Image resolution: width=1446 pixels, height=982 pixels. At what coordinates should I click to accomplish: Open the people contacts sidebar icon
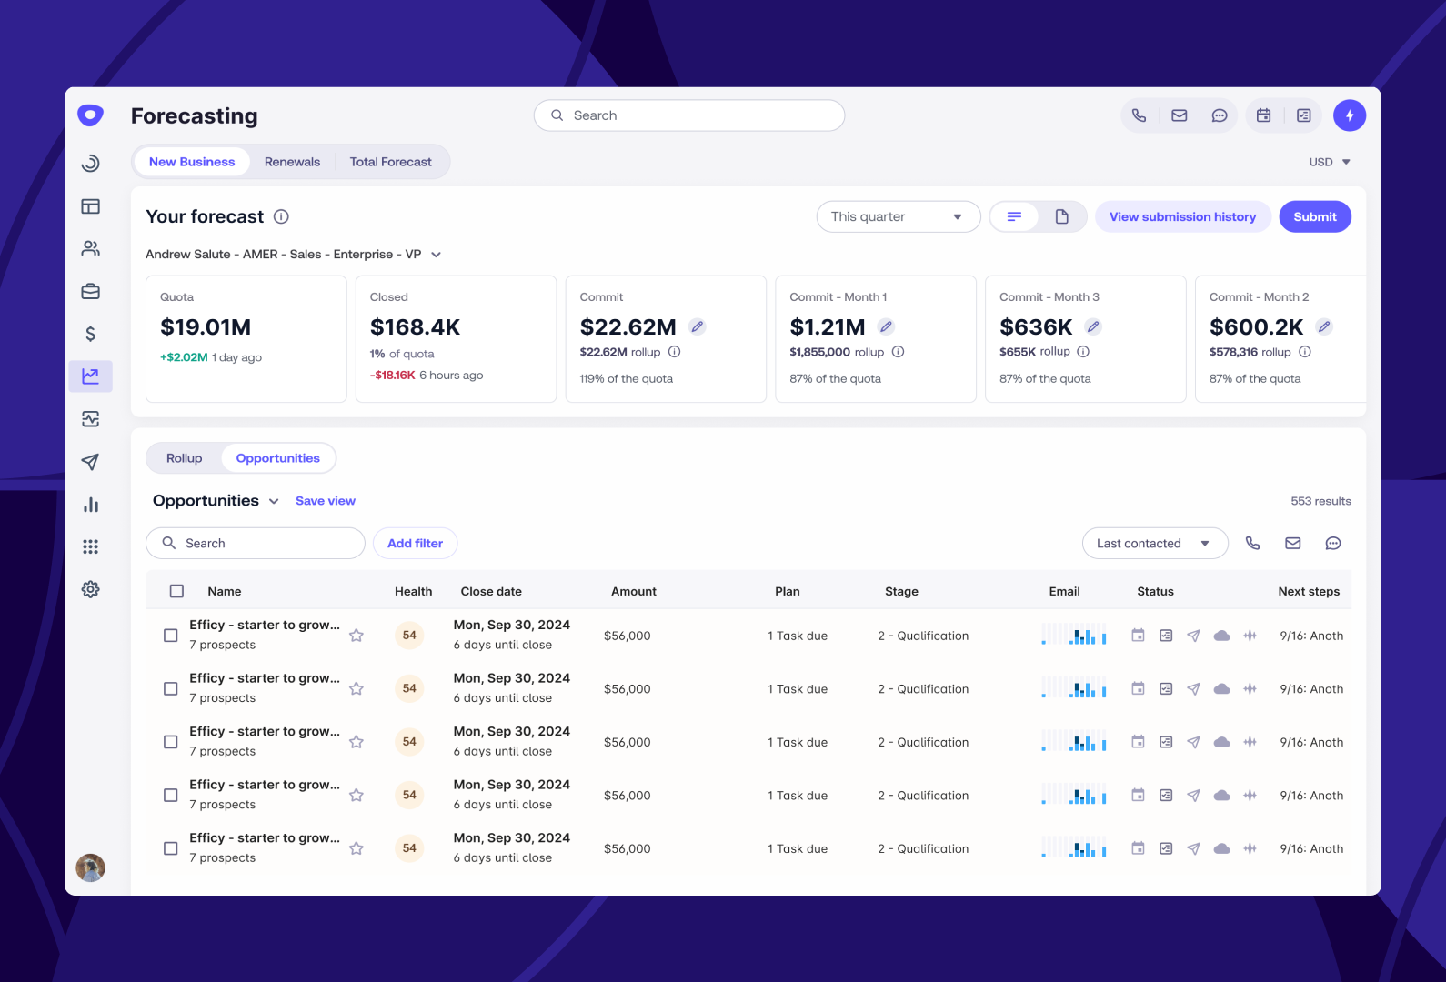[x=90, y=248]
